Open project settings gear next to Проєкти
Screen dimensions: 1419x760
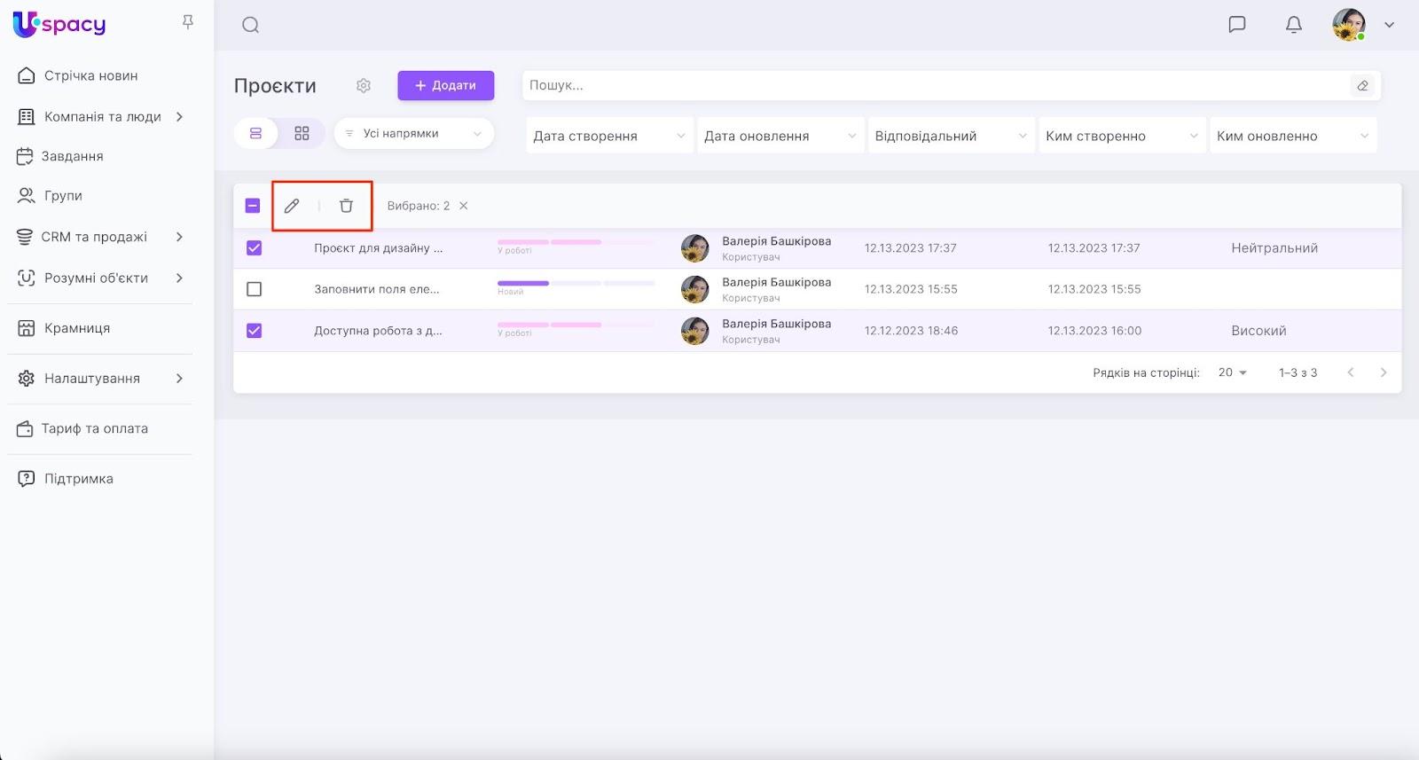point(364,86)
